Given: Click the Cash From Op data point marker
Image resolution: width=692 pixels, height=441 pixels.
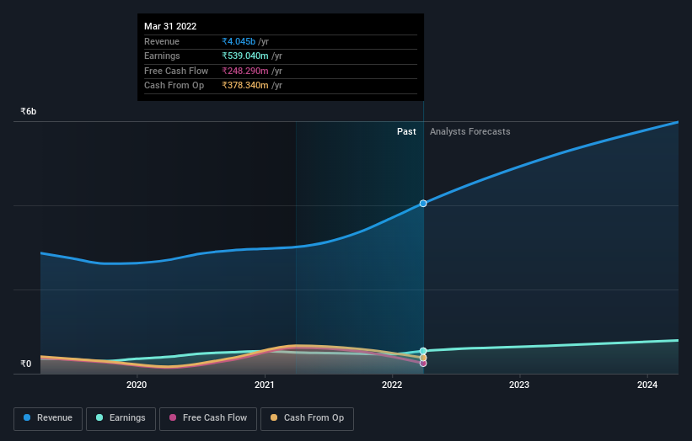Looking at the screenshot, I should click(x=423, y=358).
